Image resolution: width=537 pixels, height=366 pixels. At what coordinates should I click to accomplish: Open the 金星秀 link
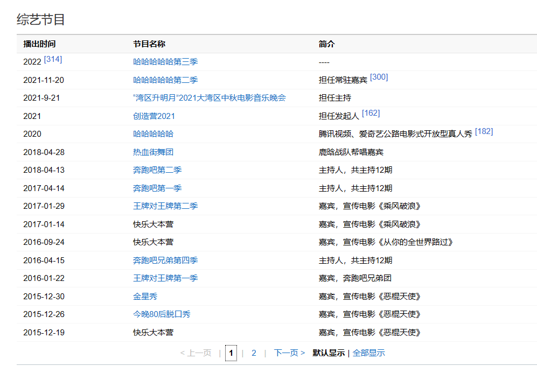tap(145, 297)
